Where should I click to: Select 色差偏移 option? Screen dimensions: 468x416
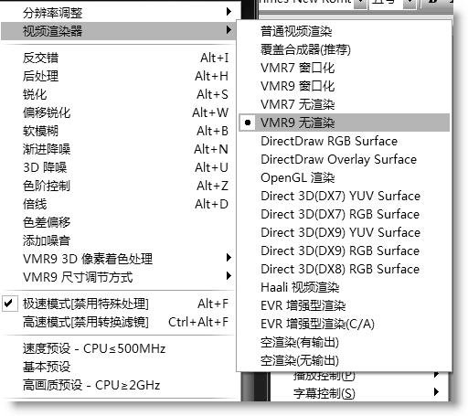coord(119,222)
